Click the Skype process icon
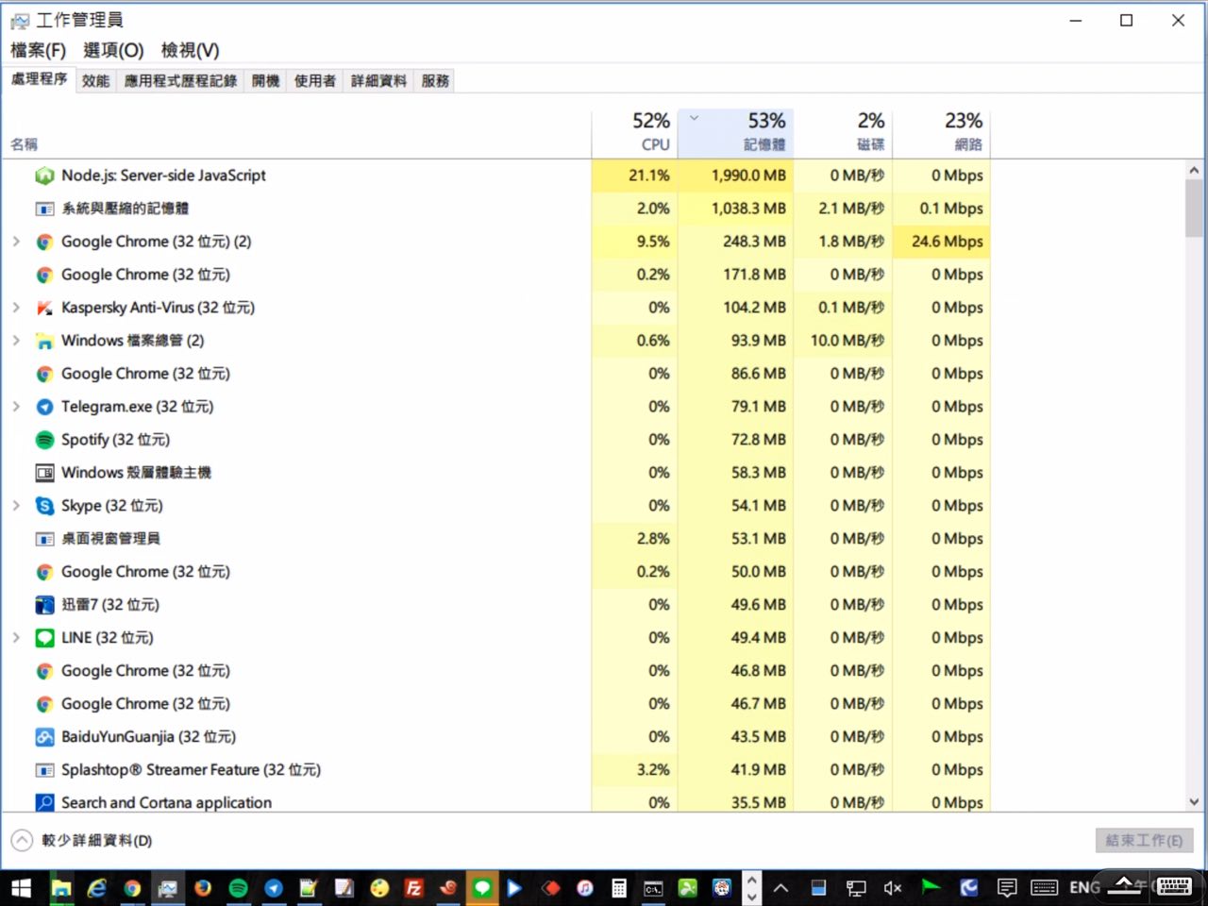The image size is (1208, 906). coord(44,506)
